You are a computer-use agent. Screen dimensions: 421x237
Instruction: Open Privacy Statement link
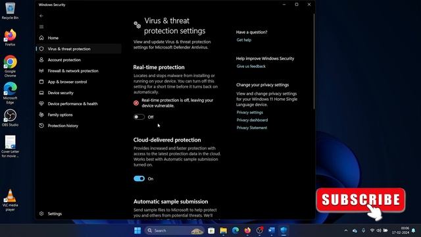click(252, 128)
